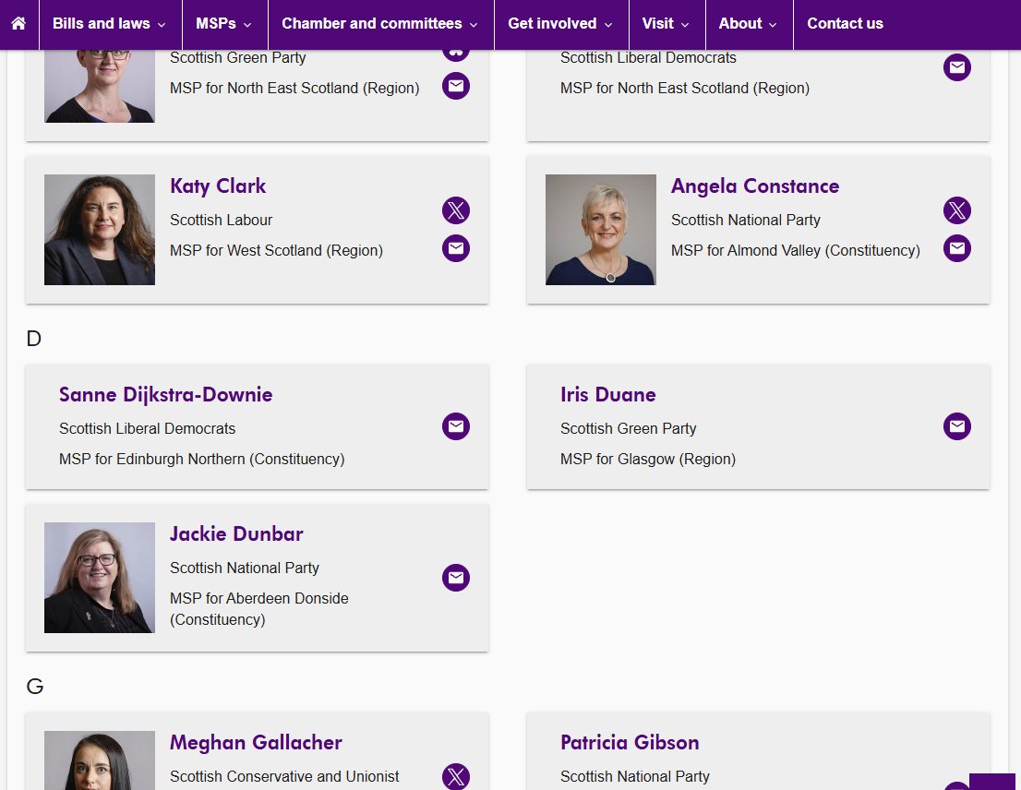Email Sanne Dijkstra-Downie via envelope icon
Viewport: 1021px width, 790px height.
(x=456, y=426)
